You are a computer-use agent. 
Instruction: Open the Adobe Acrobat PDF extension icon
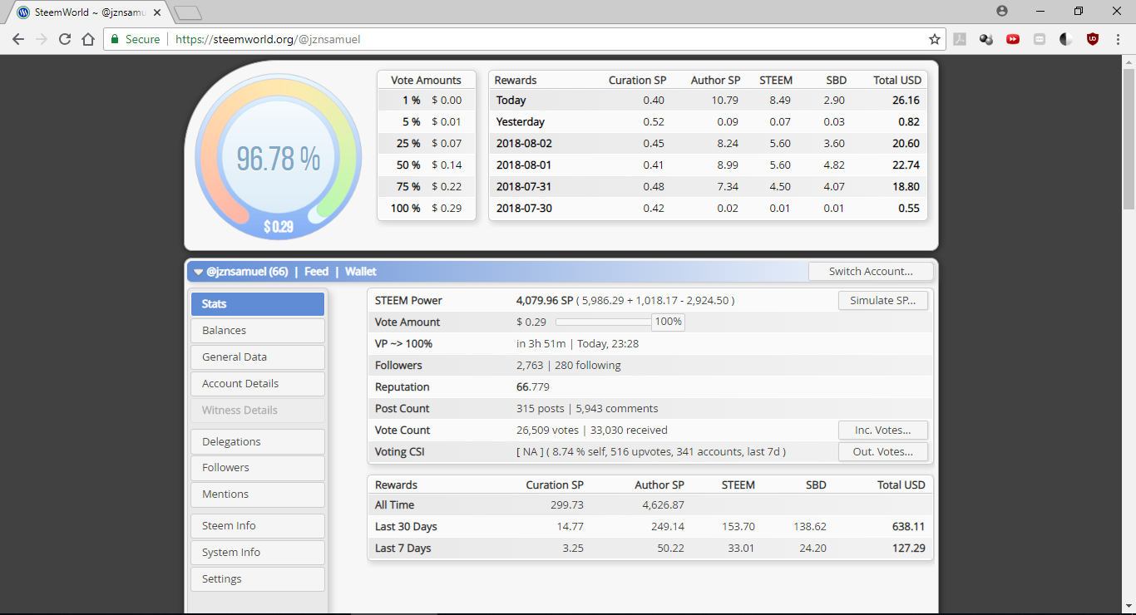point(960,39)
